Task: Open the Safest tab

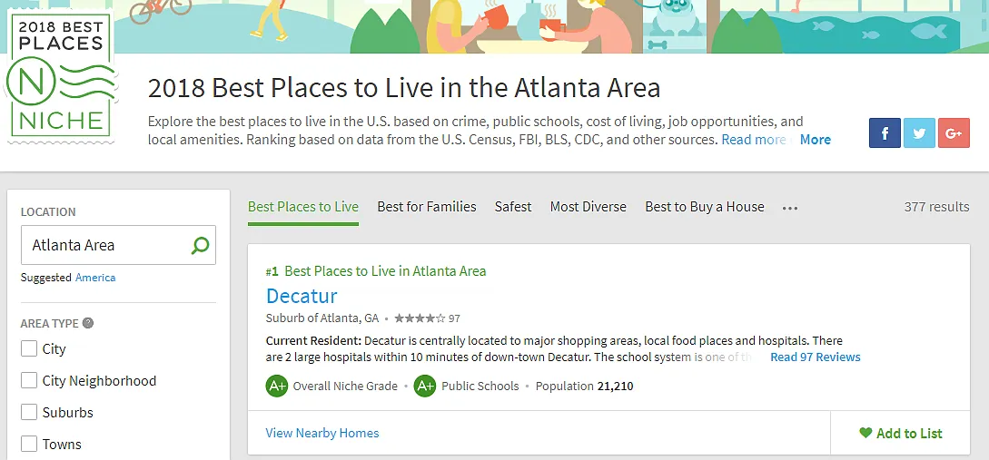Action: point(513,207)
